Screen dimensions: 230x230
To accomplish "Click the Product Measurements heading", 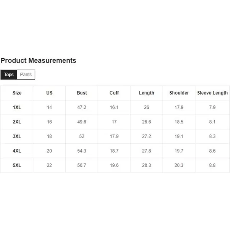I will pyautogui.click(x=38, y=61).
